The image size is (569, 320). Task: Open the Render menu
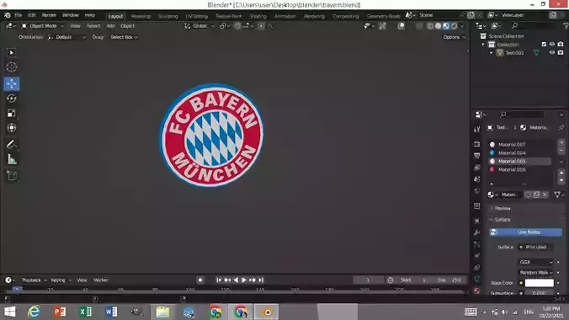[x=49, y=15]
